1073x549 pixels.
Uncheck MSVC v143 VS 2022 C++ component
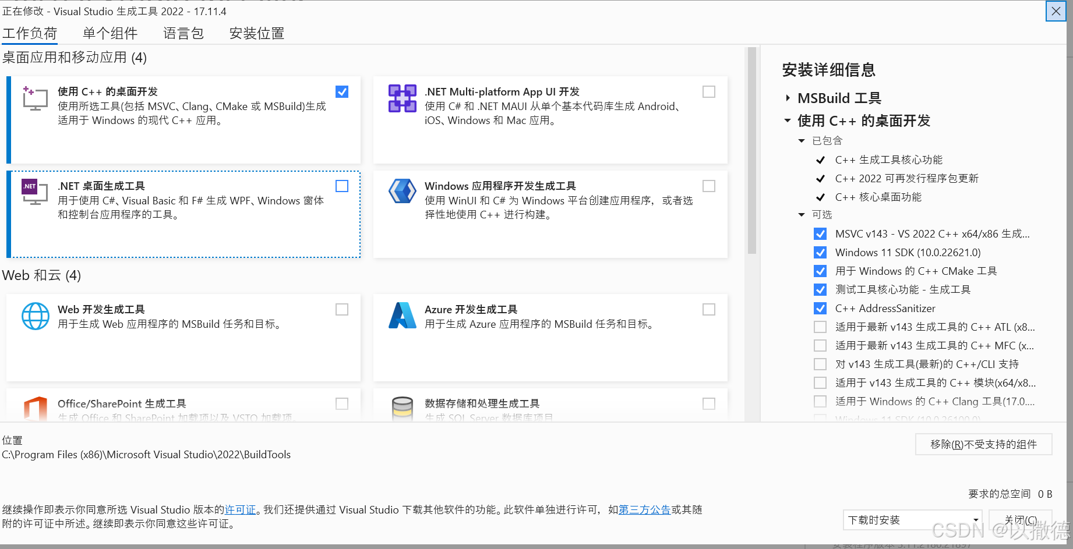pyautogui.click(x=820, y=234)
